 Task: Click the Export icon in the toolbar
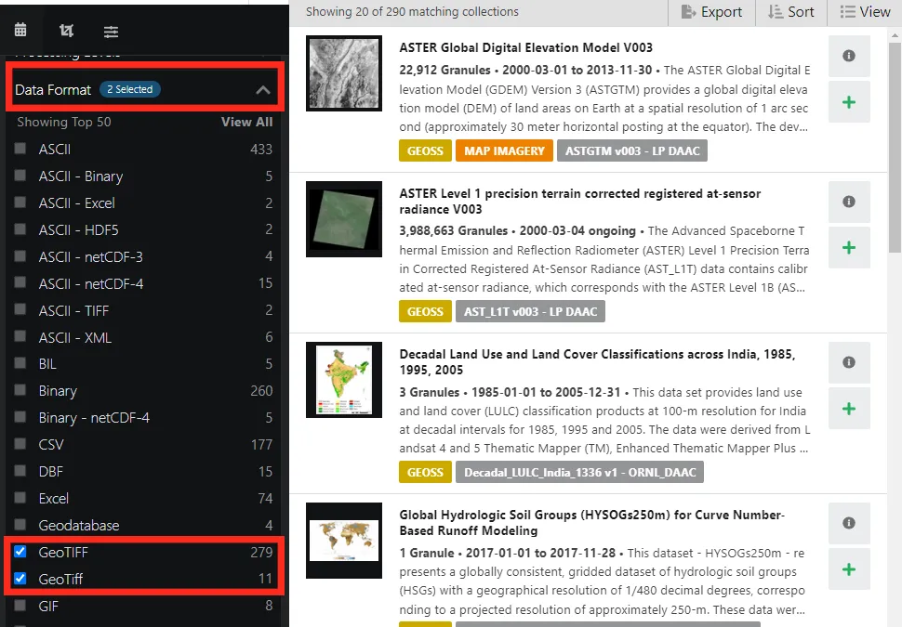(711, 12)
